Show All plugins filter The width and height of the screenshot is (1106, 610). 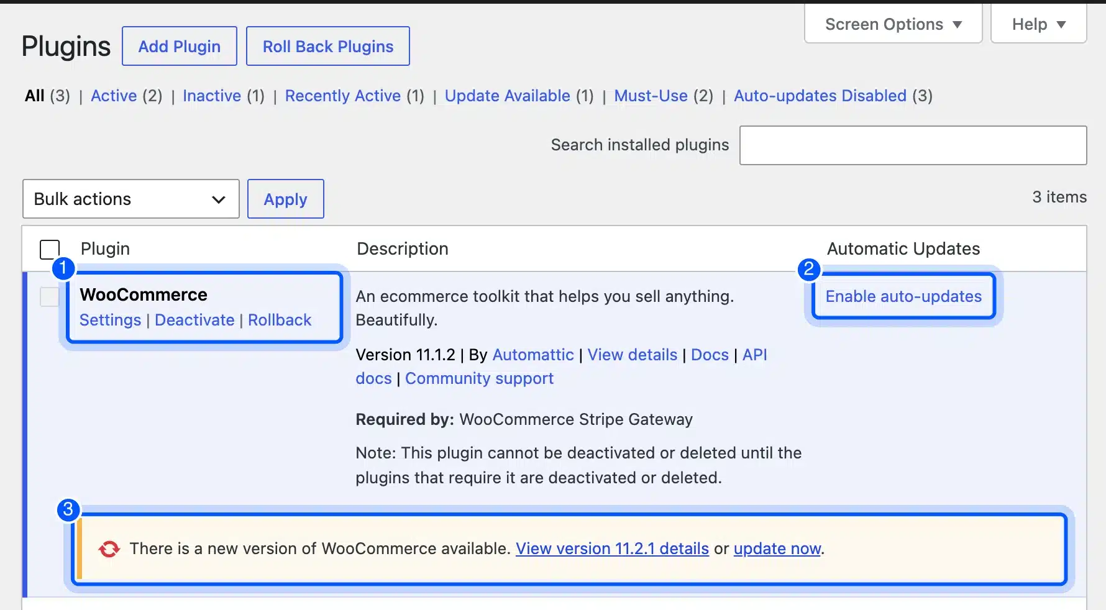(35, 96)
